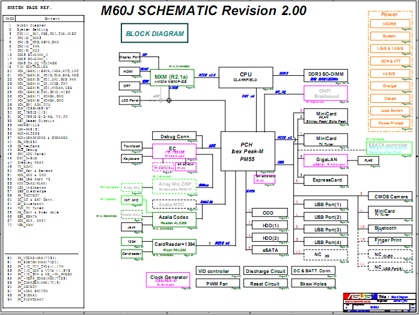The height and width of the screenshot is (315, 419).
Task: Select the HDD(1) block
Action: pyautogui.click(x=270, y=225)
